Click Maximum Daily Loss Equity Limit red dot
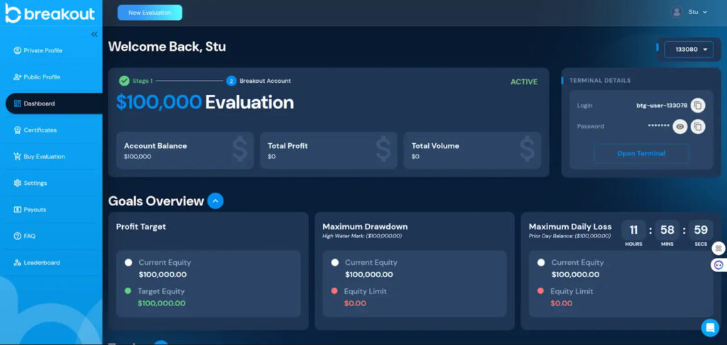The image size is (727, 345). click(540, 291)
